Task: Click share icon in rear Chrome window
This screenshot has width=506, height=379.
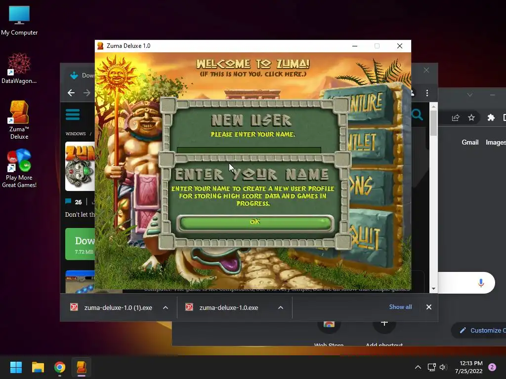Action: 455,117
